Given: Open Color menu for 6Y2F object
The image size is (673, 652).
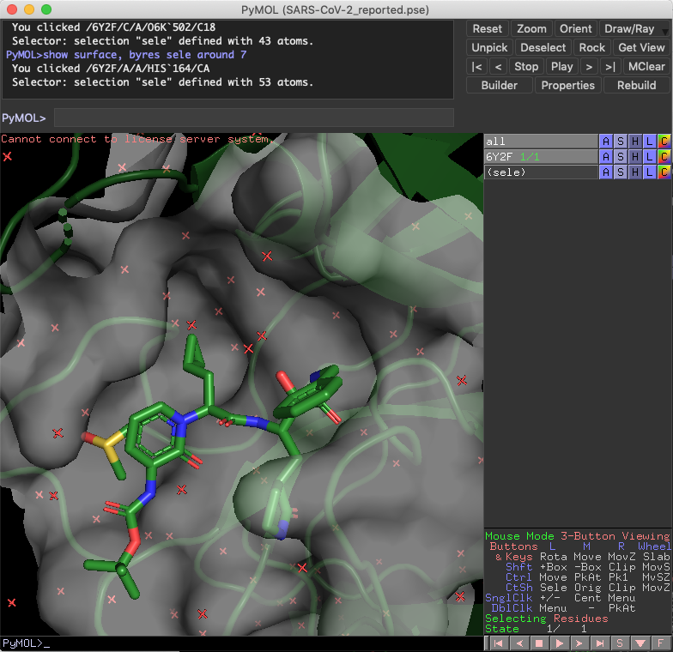Looking at the screenshot, I should 664,156.
